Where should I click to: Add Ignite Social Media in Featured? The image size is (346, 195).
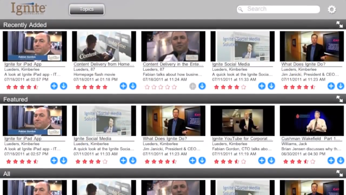(x=123, y=160)
